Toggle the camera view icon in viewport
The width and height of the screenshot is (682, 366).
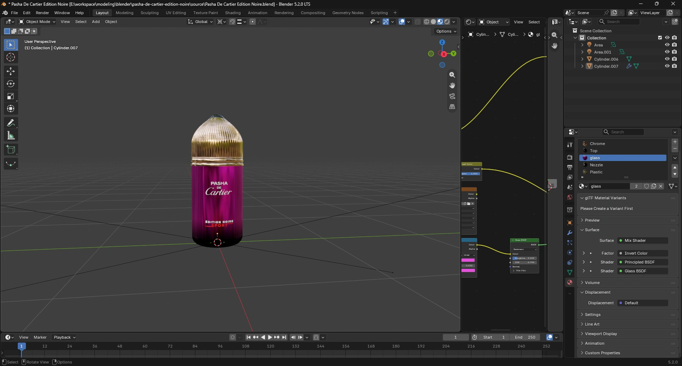click(452, 96)
